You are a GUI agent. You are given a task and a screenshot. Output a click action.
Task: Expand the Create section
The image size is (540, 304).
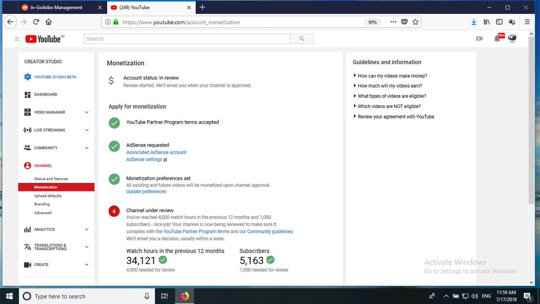(87, 264)
